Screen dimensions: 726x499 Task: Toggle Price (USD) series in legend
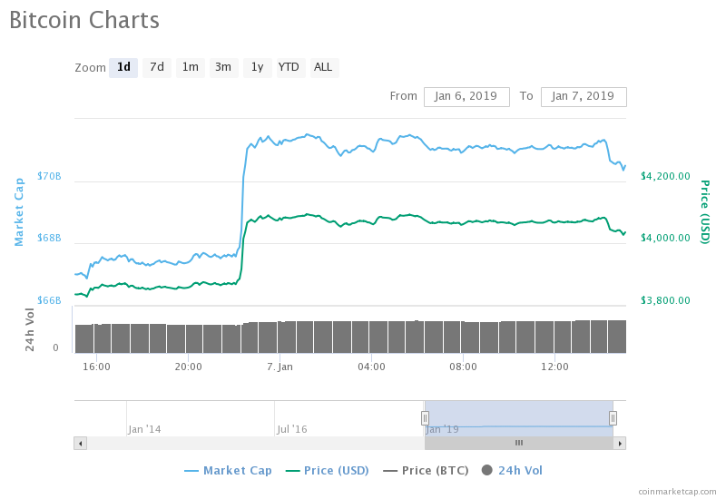(327, 471)
